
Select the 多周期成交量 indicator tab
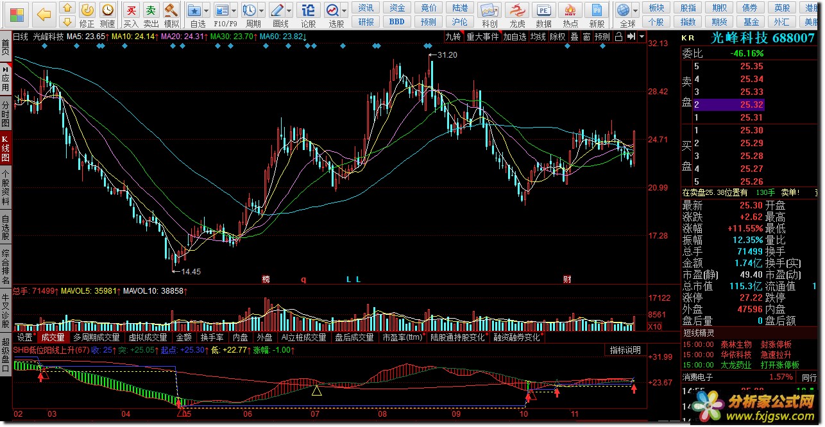[x=96, y=337]
